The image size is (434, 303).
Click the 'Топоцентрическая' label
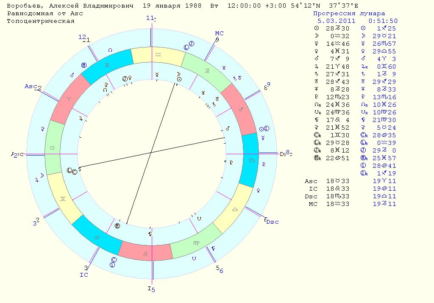(x=41, y=21)
